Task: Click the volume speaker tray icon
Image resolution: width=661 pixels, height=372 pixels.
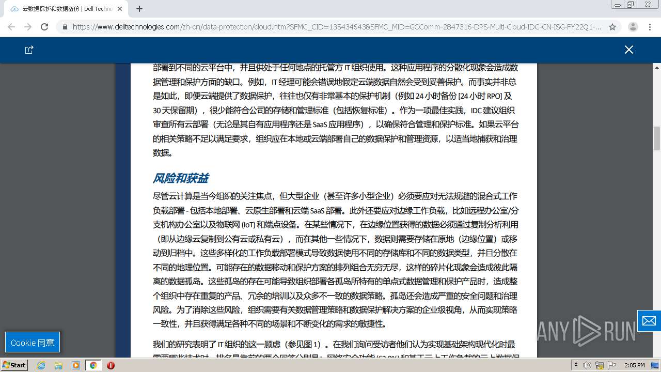Action: (x=588, y=365)
